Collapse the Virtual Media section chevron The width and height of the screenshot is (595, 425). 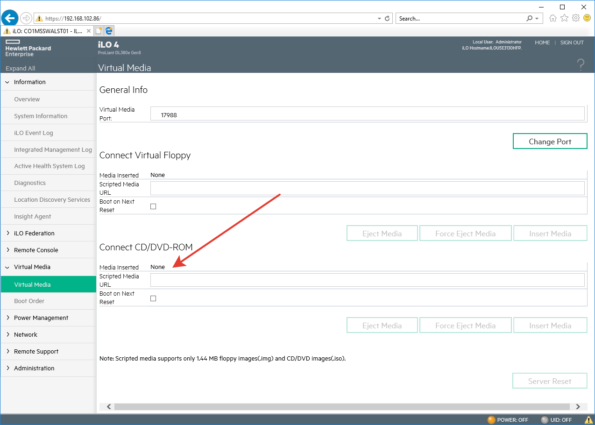click(x=7, y=267)
